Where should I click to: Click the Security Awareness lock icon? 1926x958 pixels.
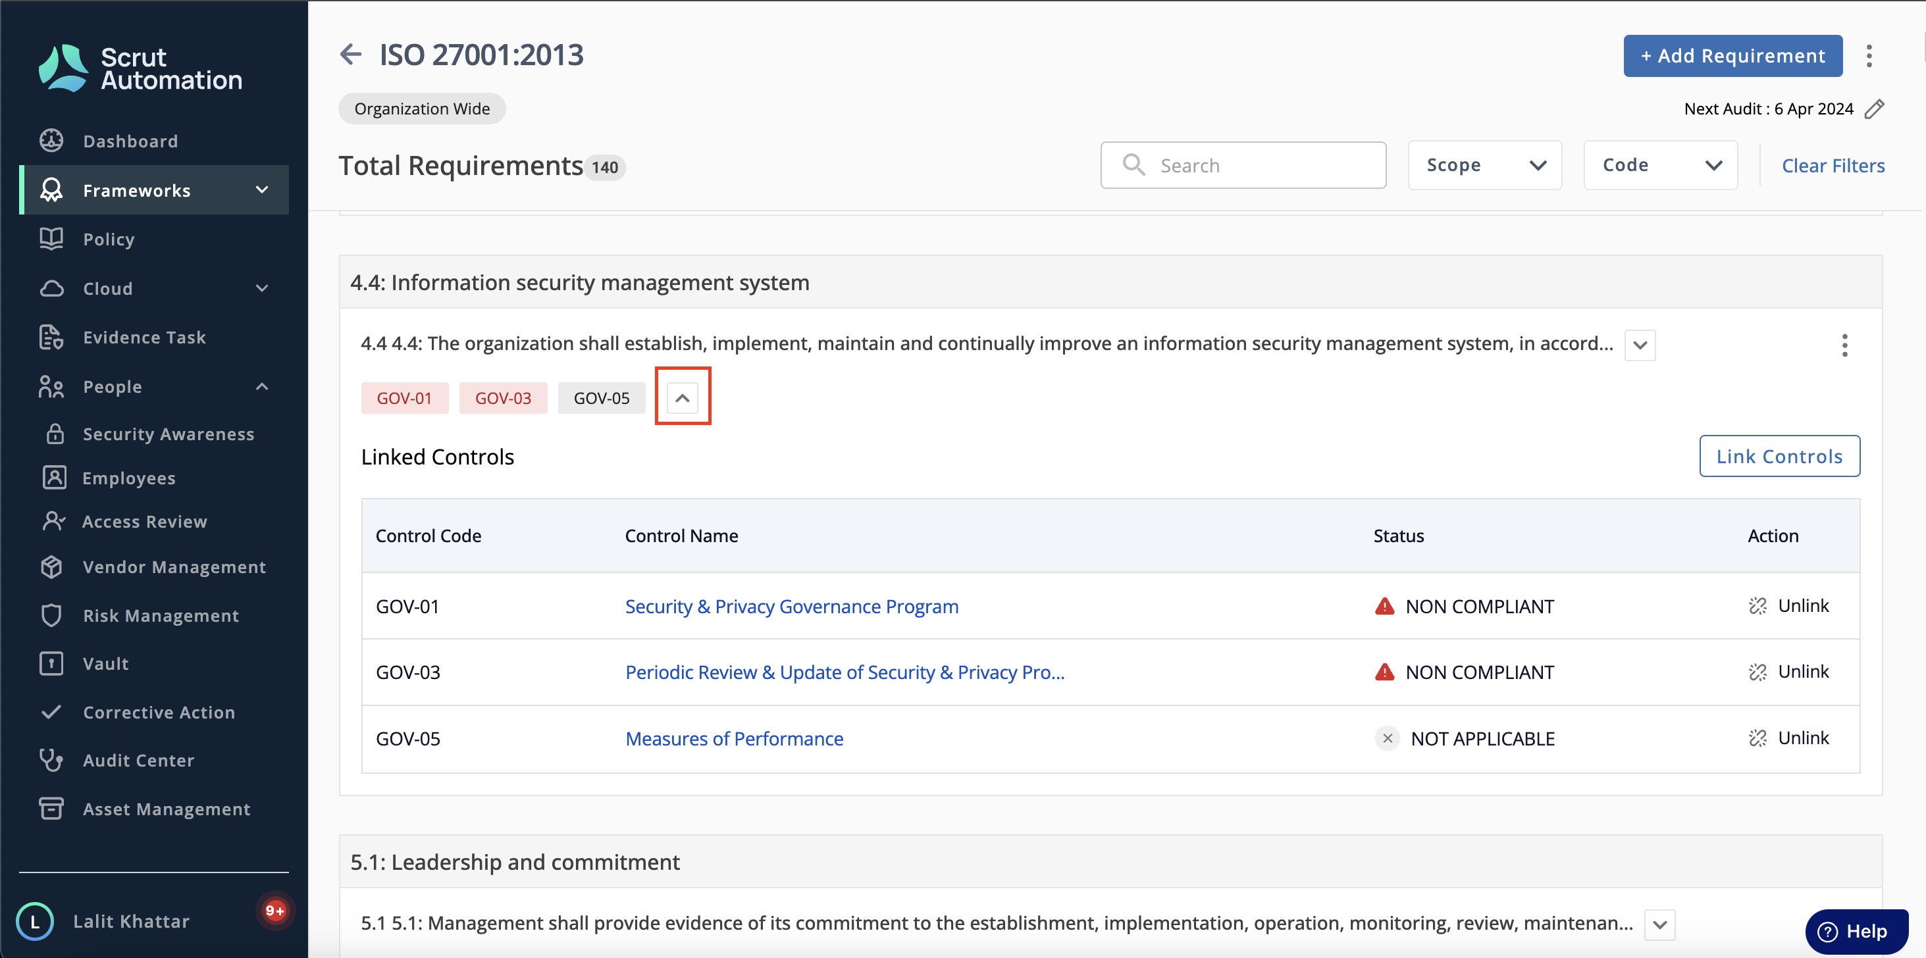[55, 434]
